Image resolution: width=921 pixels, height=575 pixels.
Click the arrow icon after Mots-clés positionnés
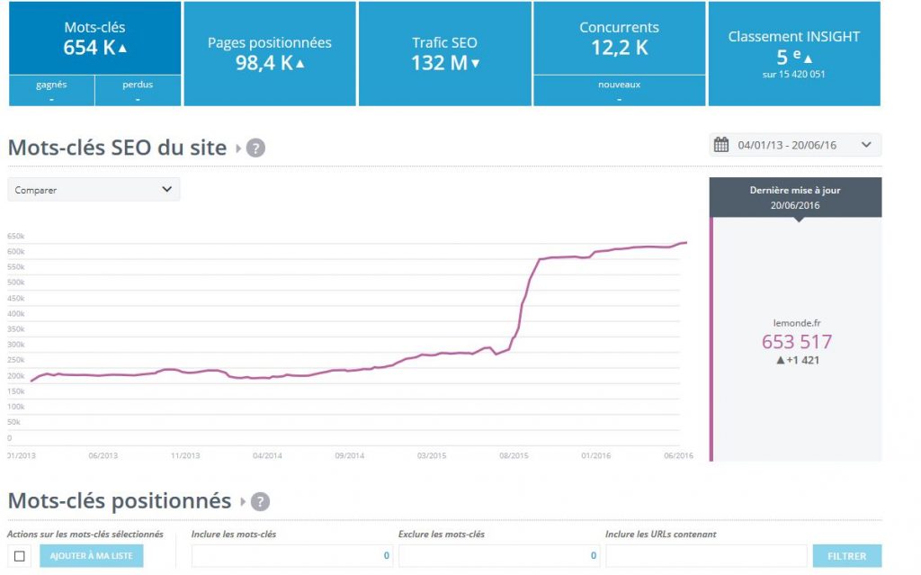[242, 502]
